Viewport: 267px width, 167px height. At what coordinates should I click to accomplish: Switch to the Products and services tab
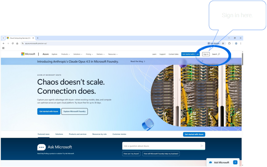[78, 134]
